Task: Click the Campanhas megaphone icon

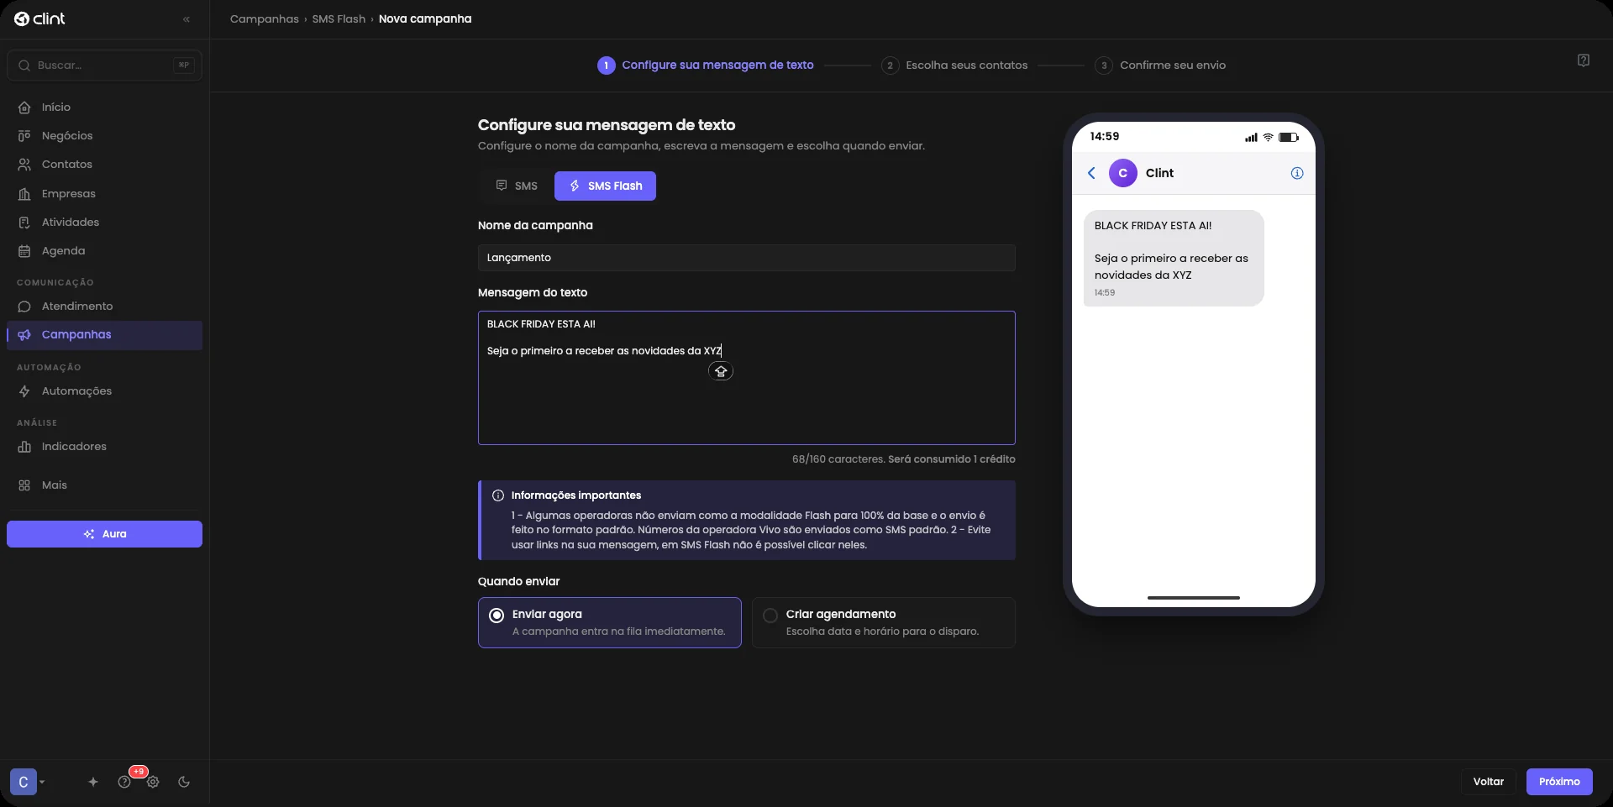Action: coord(24,335)
